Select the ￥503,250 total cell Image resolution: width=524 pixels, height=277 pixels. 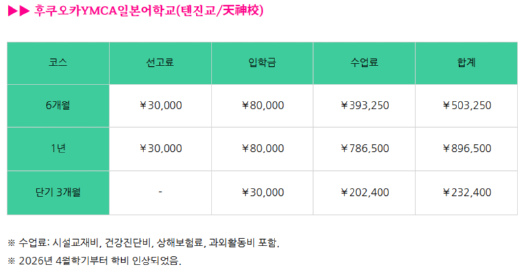coord(466,105)
